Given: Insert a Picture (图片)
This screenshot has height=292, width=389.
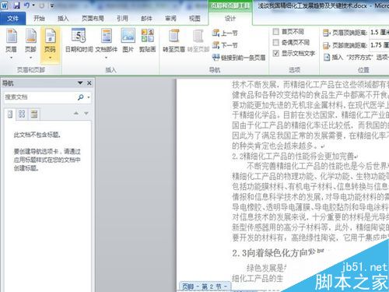Looking at the screenshot, I should pos(128,41).
